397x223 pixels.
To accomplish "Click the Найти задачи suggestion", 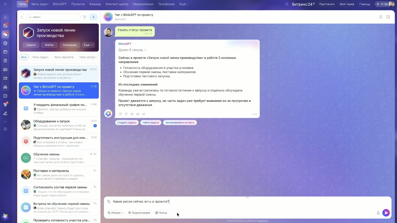I will click(151, 123).
